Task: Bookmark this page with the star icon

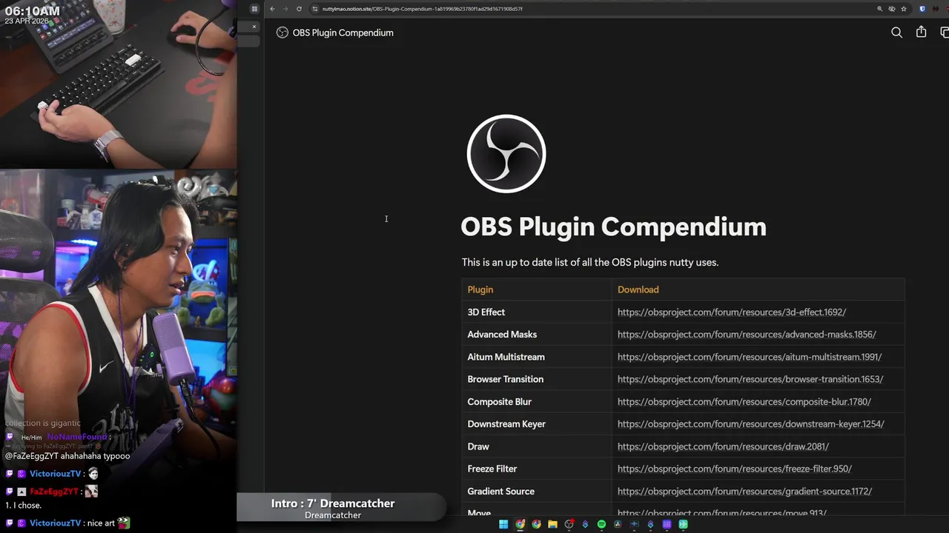Action: (904, 9)
